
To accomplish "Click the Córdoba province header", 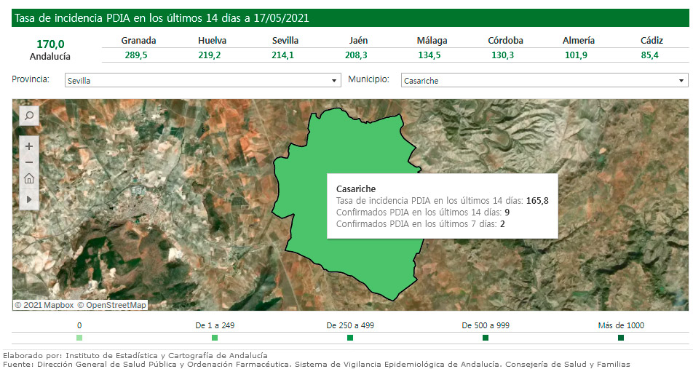I will tap(505, 41).
